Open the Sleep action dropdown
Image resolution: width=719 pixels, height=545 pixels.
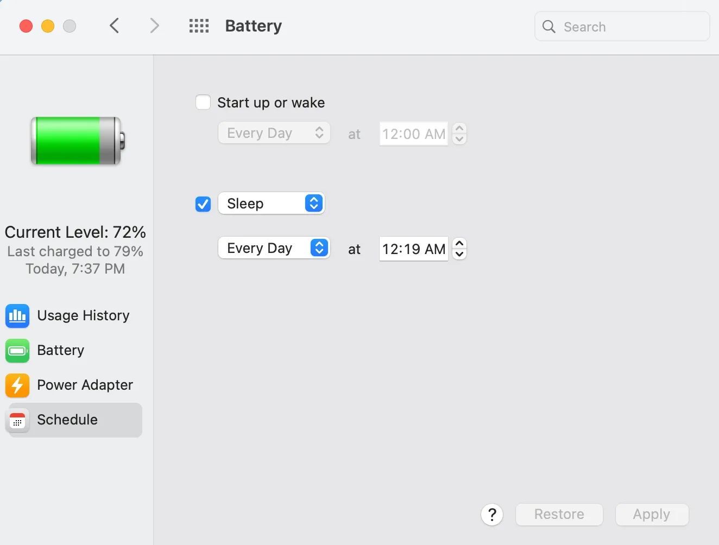coord(271,203)
